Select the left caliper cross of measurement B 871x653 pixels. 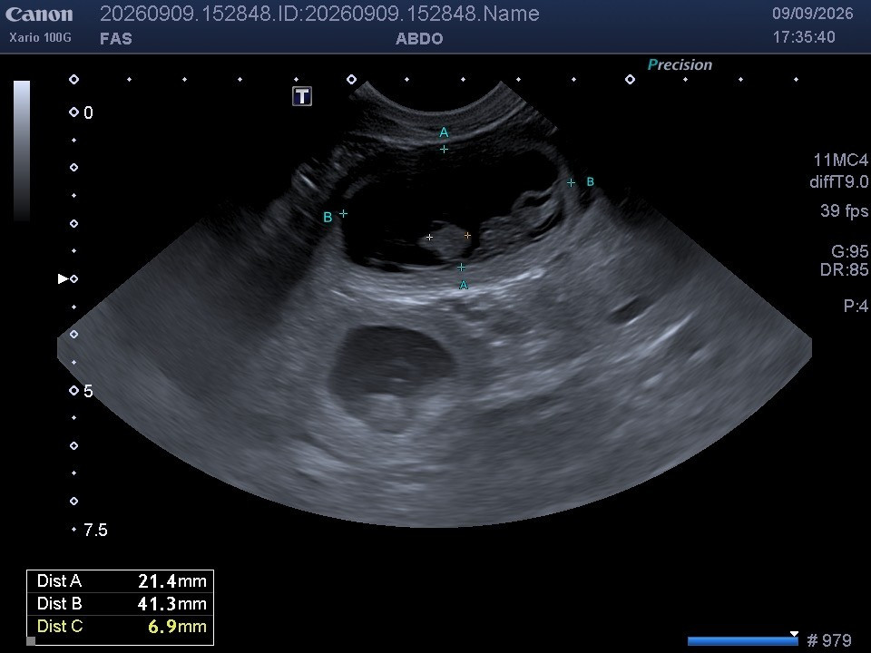pyautogui.click(x=343, y=213)
